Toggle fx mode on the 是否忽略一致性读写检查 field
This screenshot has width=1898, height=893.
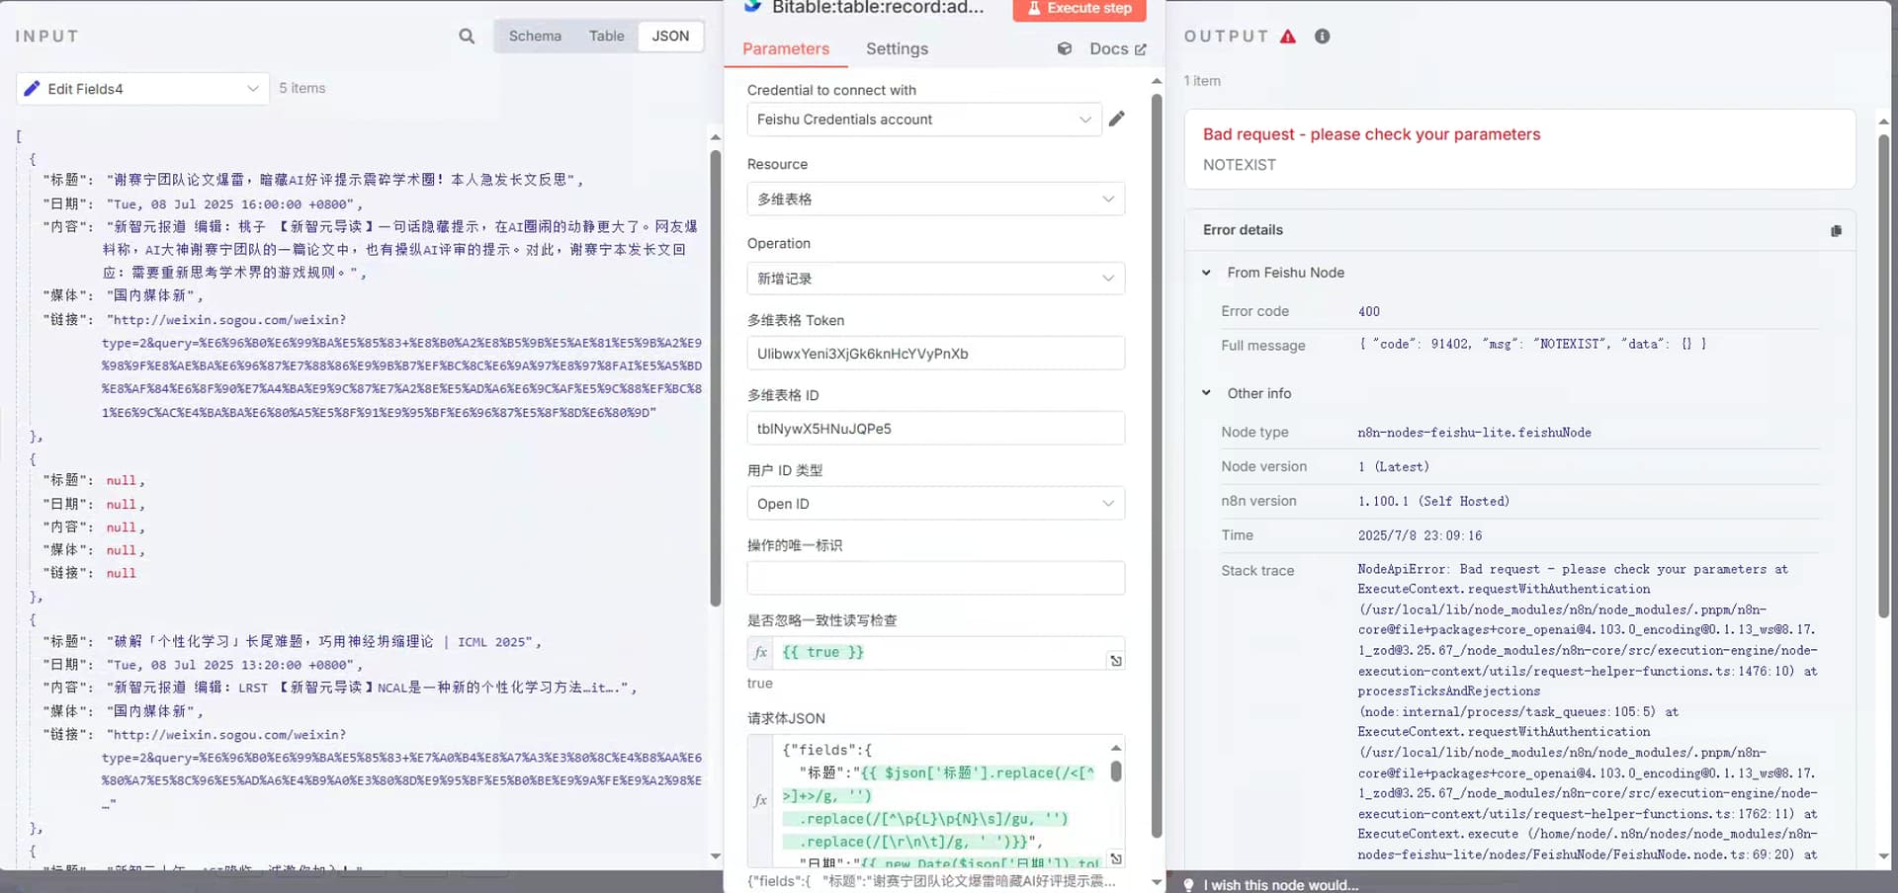[x=759, y=652]
